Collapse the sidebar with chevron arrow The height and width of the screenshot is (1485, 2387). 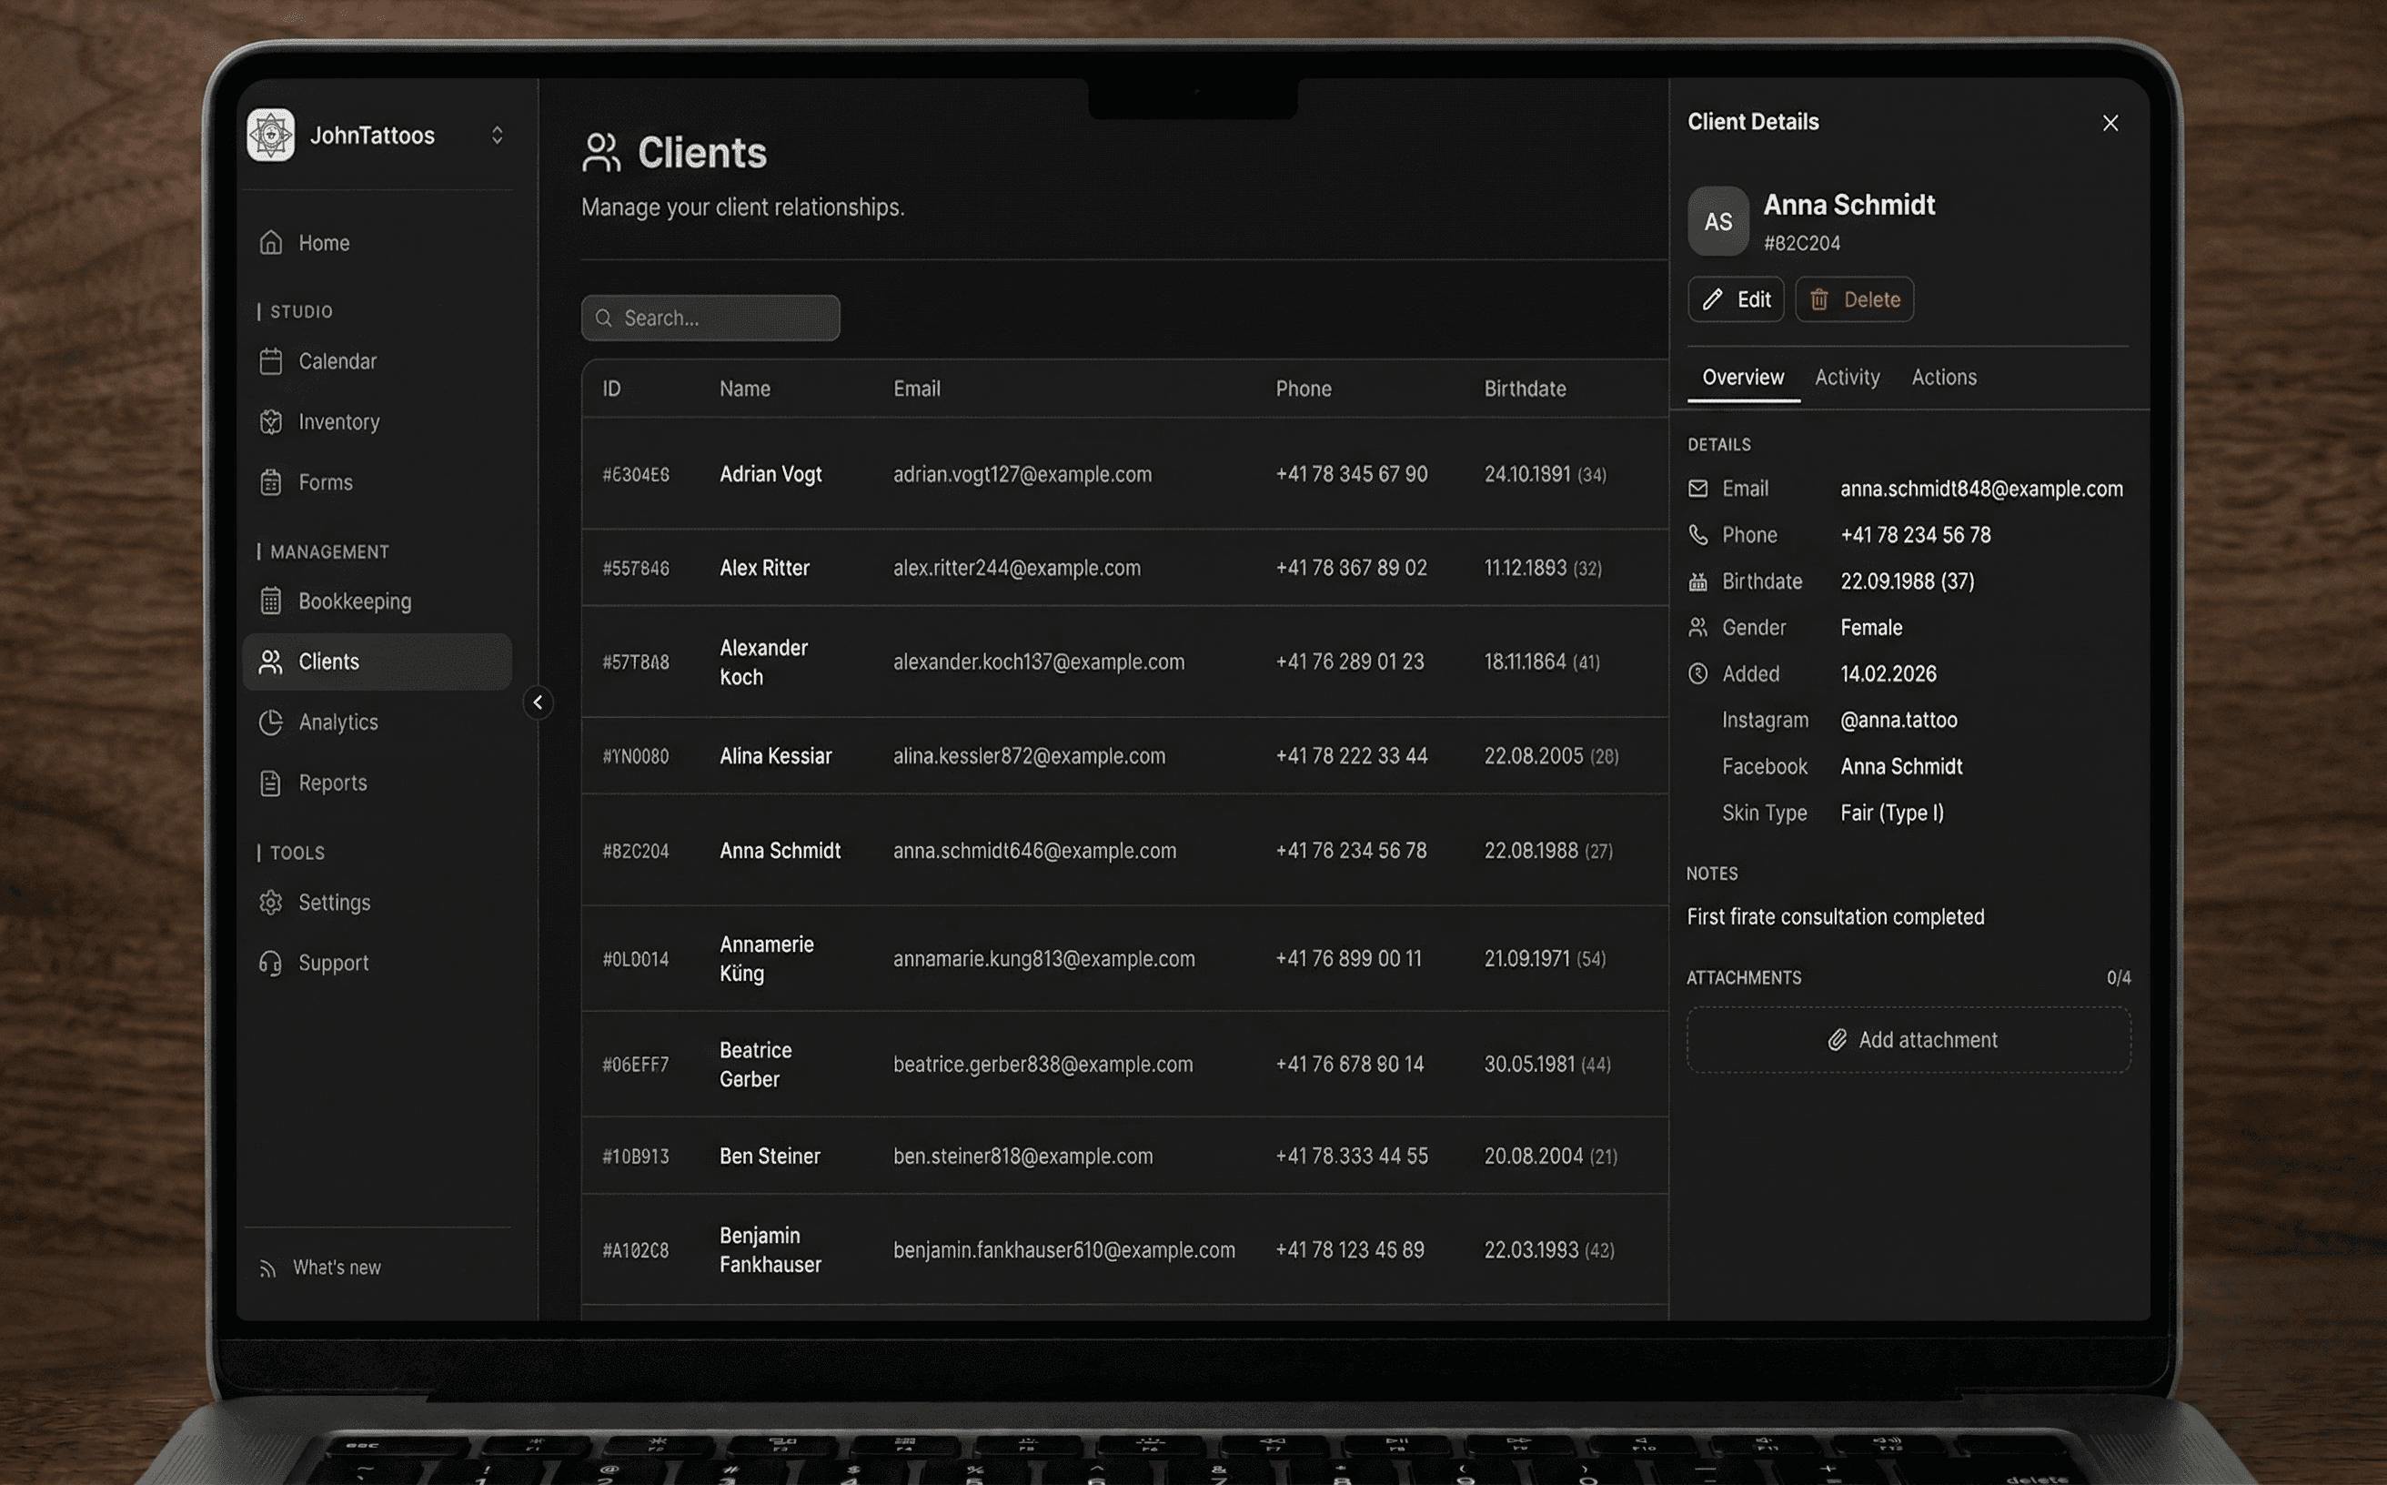tap(537, 702)
